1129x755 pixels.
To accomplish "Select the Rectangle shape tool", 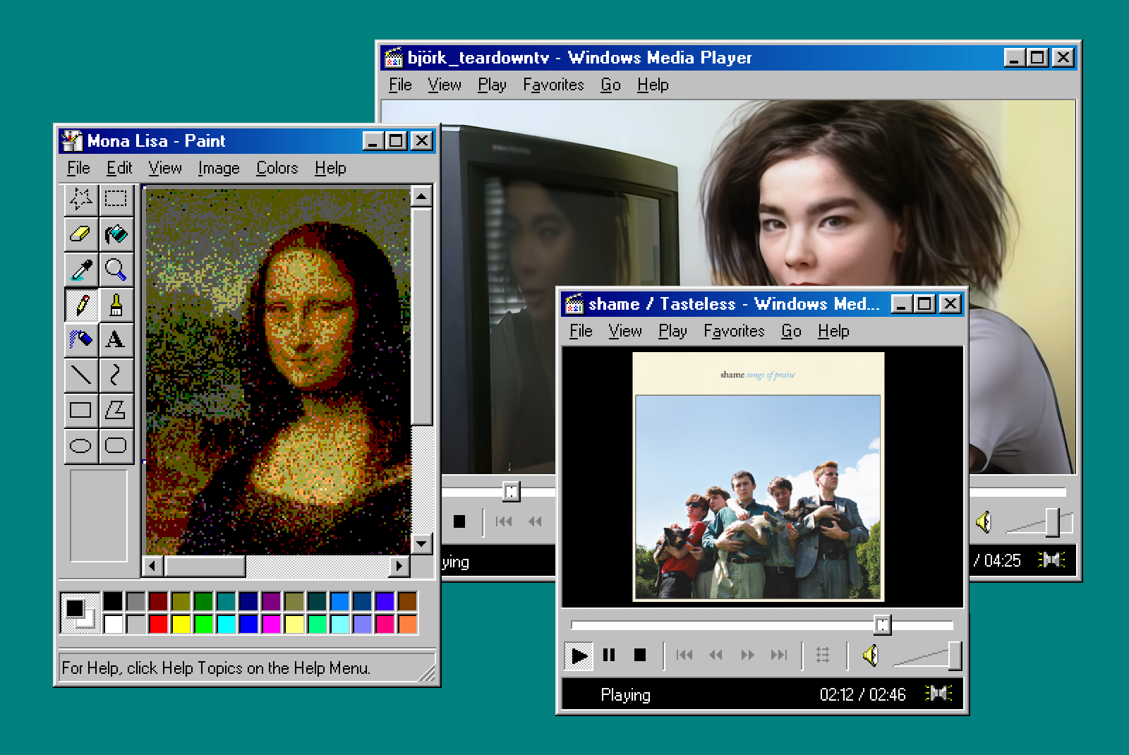I will coord(81,410).
